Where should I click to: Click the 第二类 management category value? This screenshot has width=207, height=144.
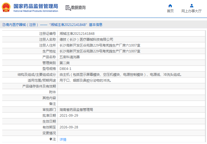click(65, 63)
